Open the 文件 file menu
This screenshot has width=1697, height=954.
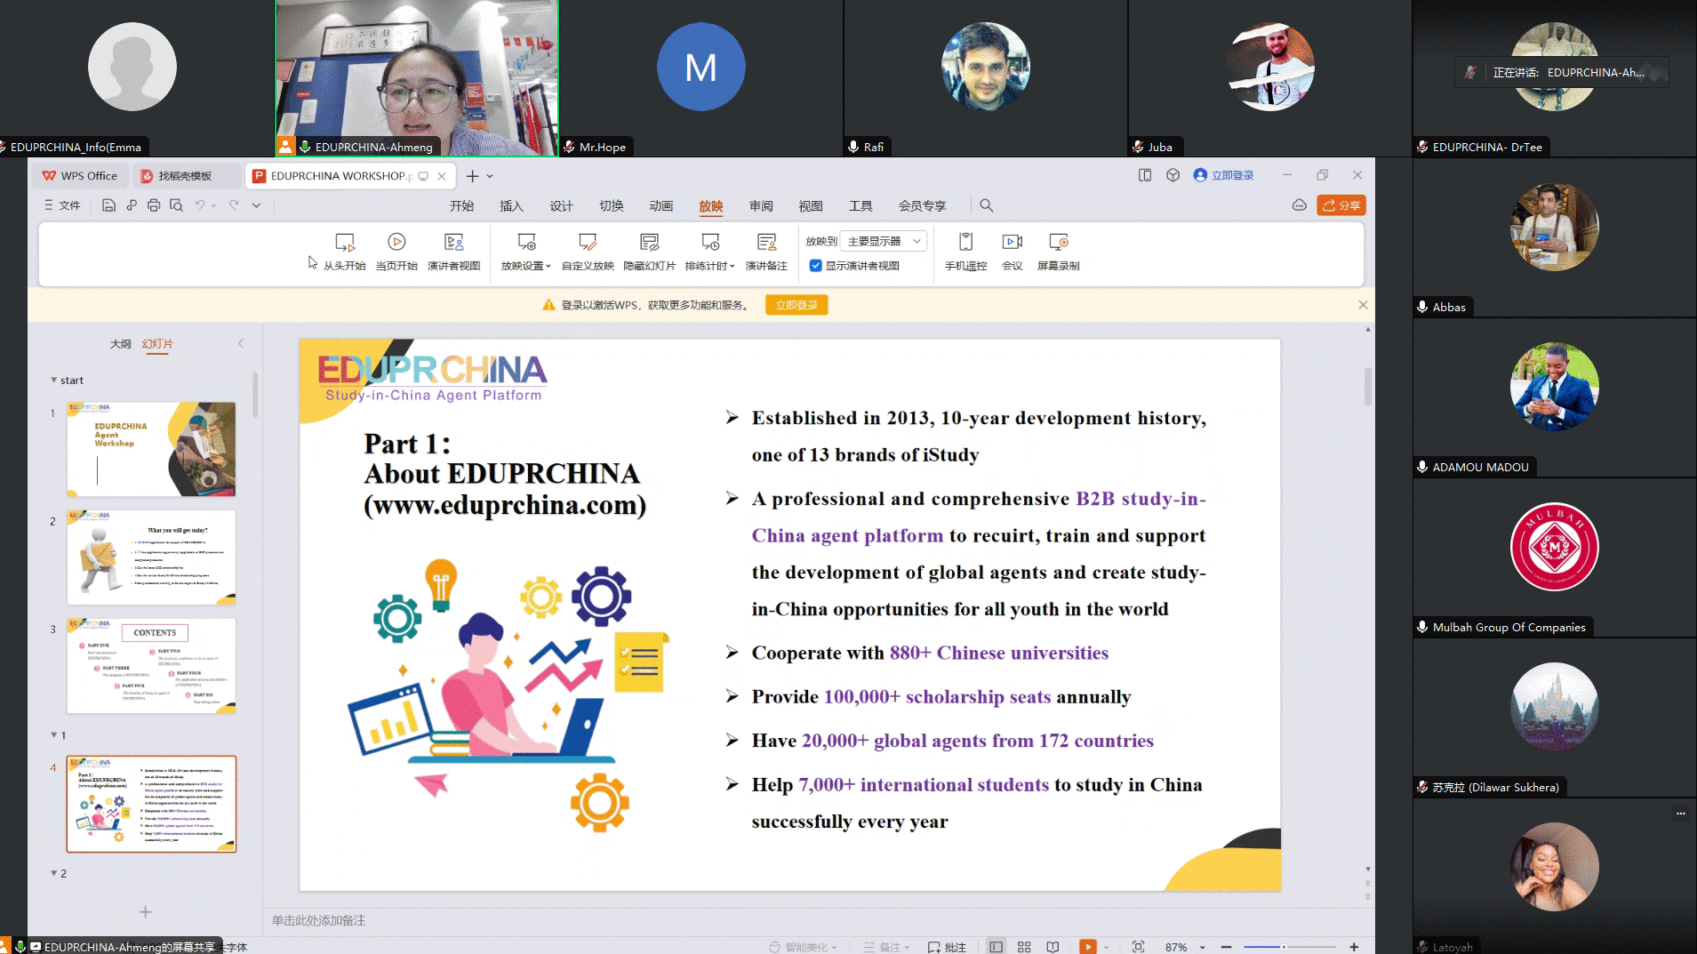pos(62,205)
